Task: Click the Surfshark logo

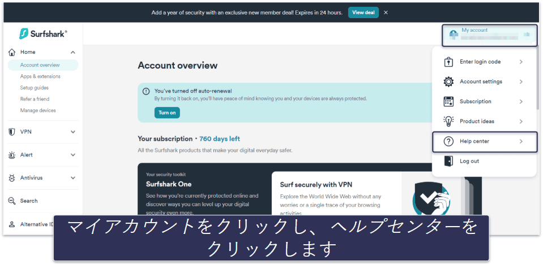Action: point(43,33)
